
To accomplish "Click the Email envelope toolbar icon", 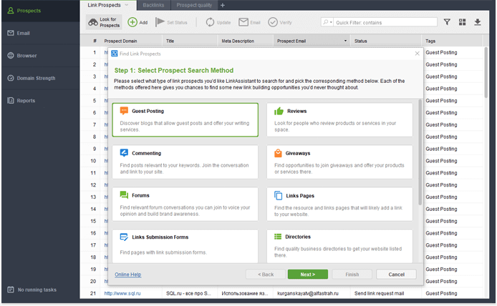I will point(243,22).
